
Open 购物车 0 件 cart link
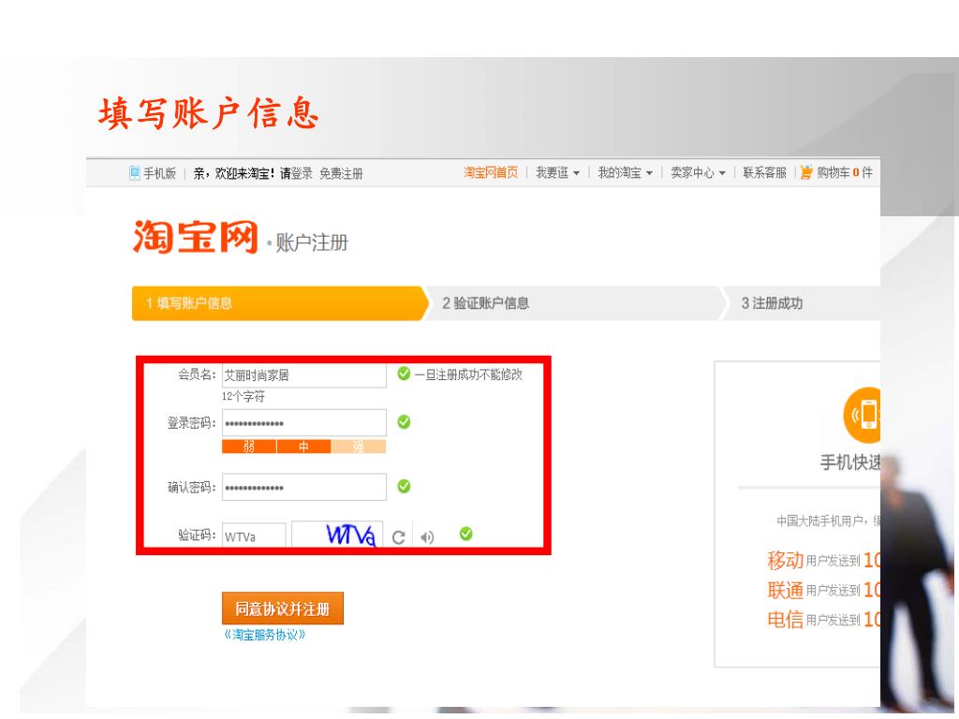[x=844, y=173]
